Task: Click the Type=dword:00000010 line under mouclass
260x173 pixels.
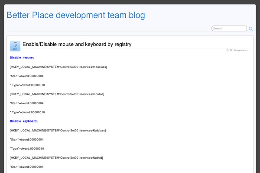Action: (27, 85)
